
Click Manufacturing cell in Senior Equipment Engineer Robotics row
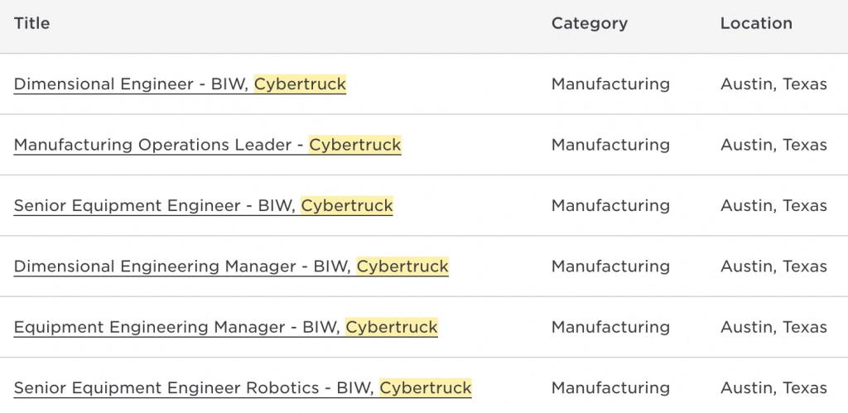click(610, 387)
